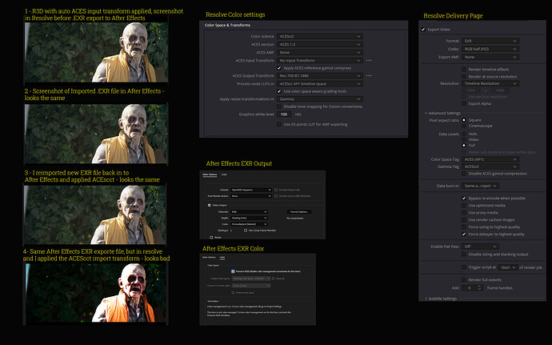Click the Format Options button

pos(299,212)
